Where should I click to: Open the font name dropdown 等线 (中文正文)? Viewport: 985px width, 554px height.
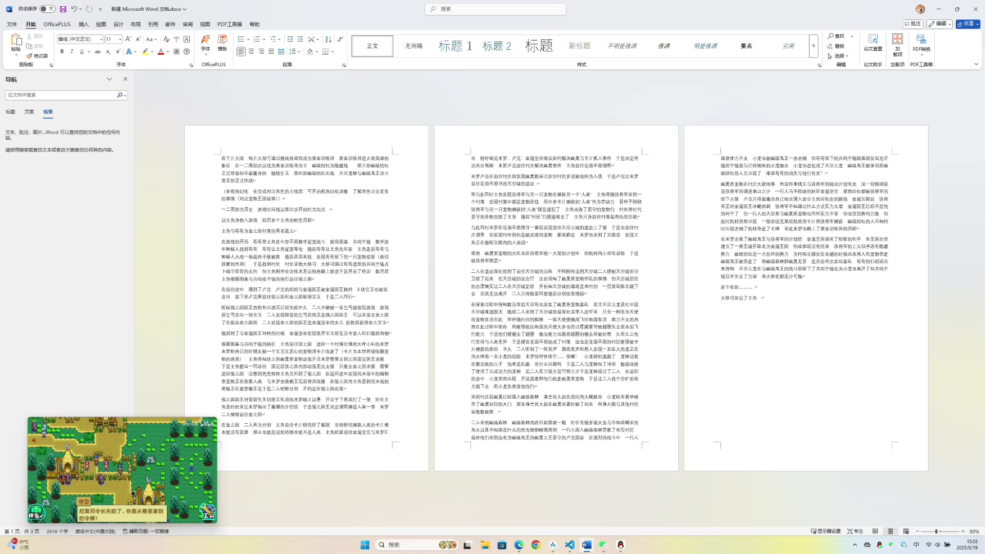point(101,39)
